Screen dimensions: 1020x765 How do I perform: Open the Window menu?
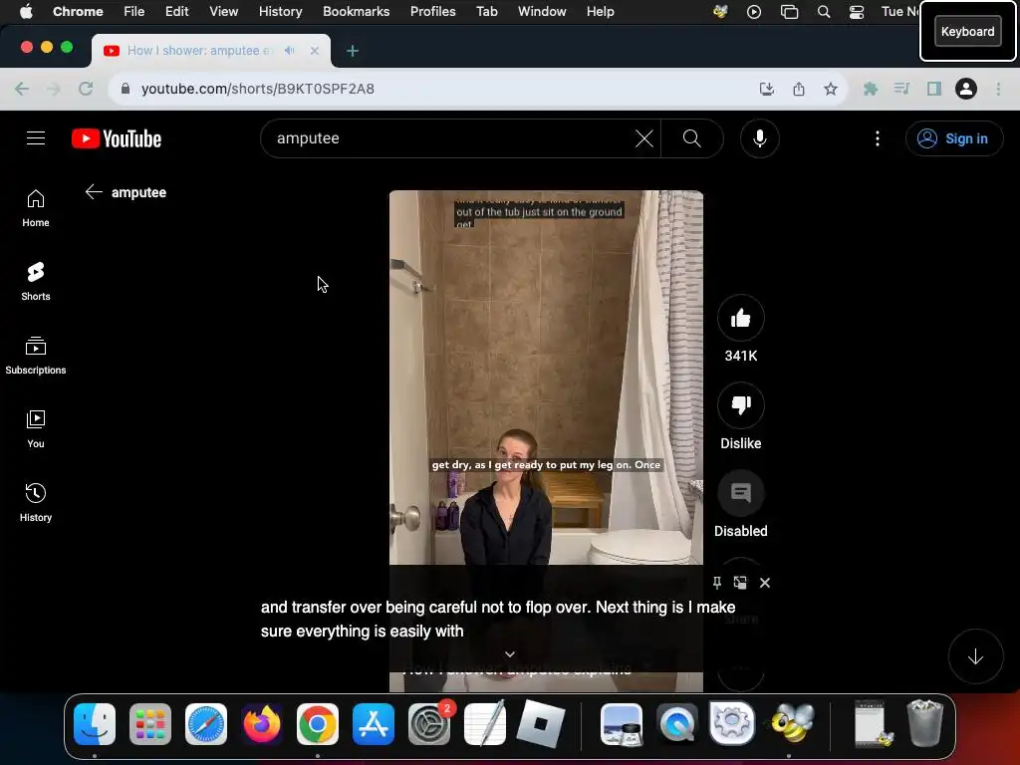click(x=542, y=11)
